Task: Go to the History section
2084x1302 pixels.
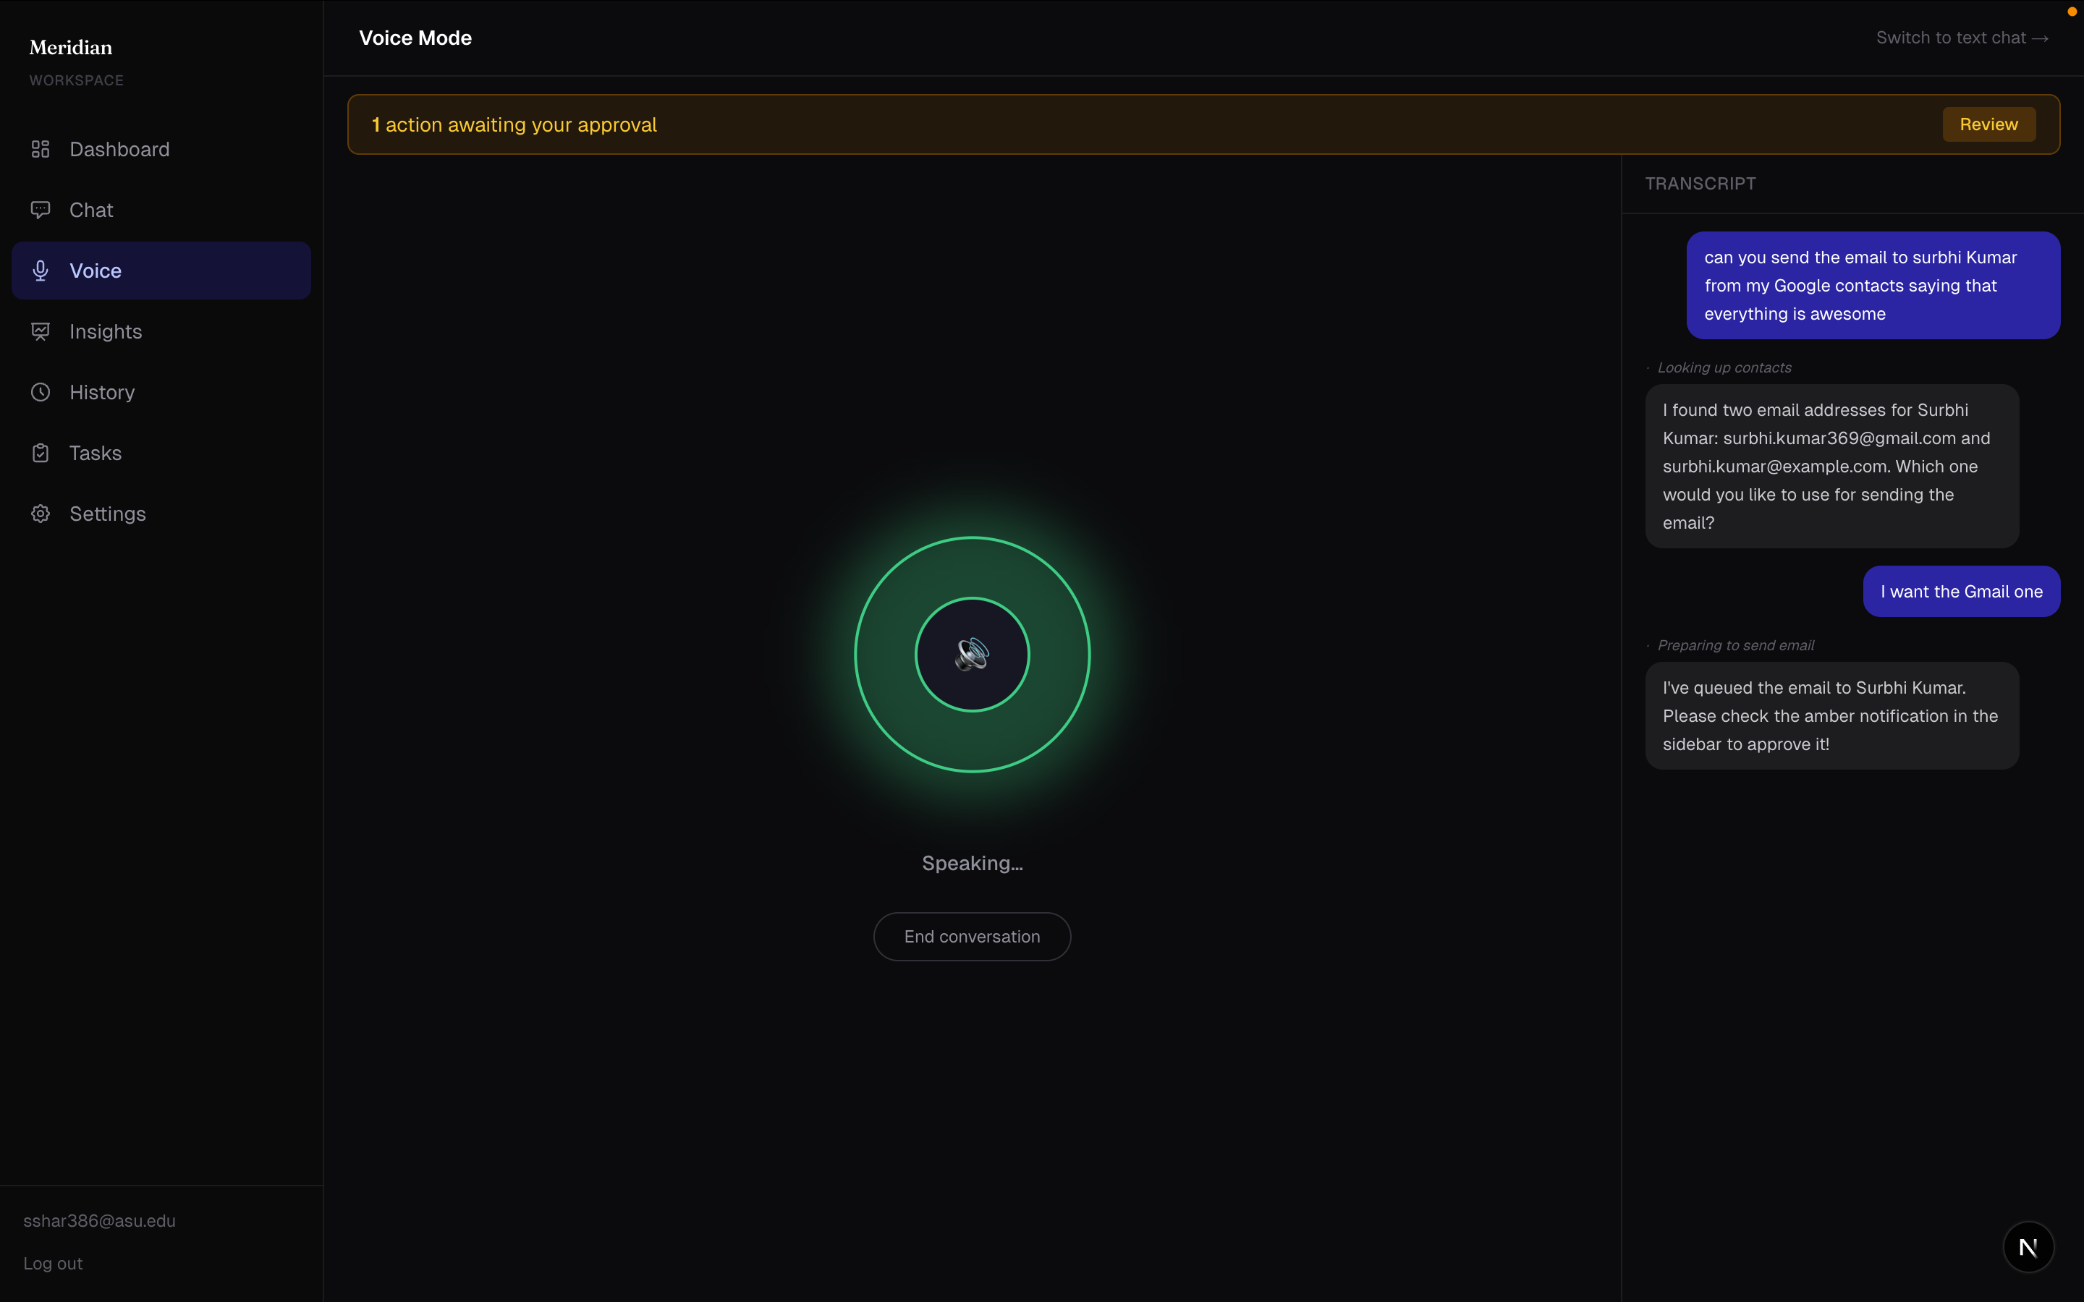Action: [x=101, y=392]
